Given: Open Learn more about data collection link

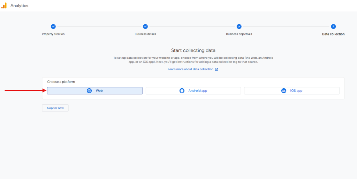Looking at the screenshot, I should (x=190, y=69).
